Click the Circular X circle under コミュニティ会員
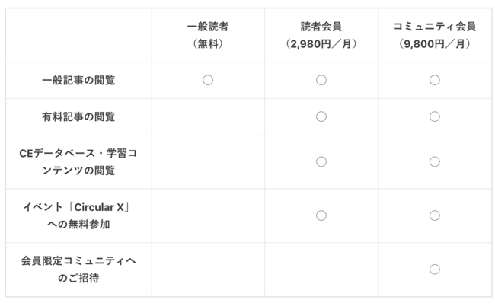495x306 pixels. (434, 215)
